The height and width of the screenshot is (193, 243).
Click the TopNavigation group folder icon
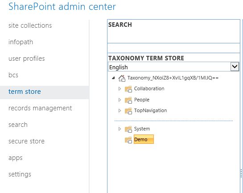point(128,111)
